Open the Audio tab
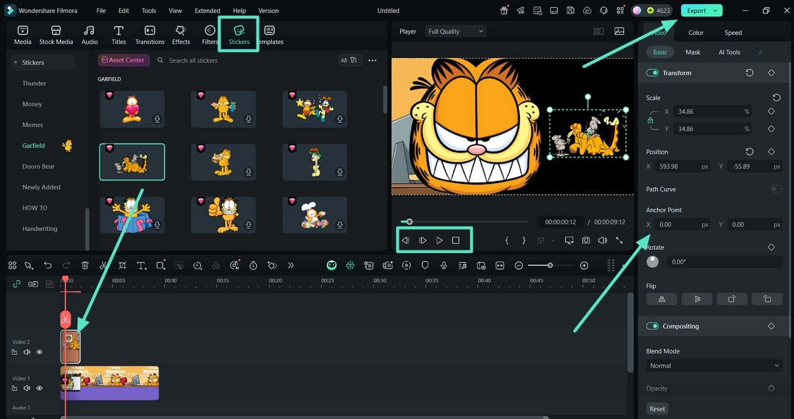This screenshot has height=419, width=794. pyautogui.click(x=89, y=35)
